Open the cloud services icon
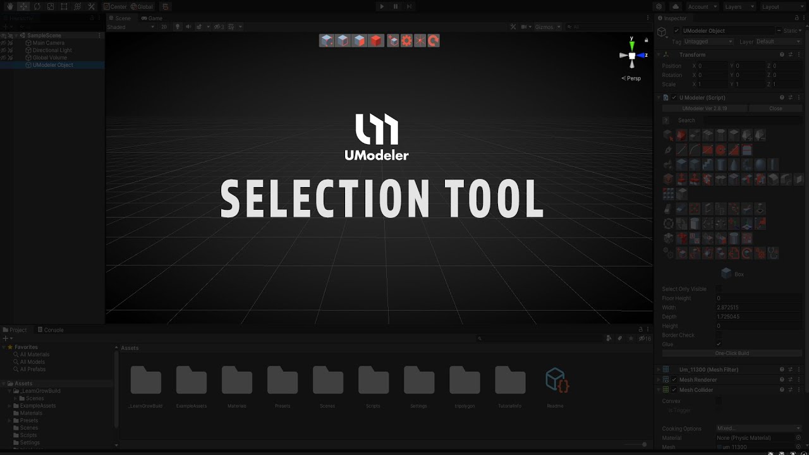This screenshot has width=809, height=455. click(676, 6)
